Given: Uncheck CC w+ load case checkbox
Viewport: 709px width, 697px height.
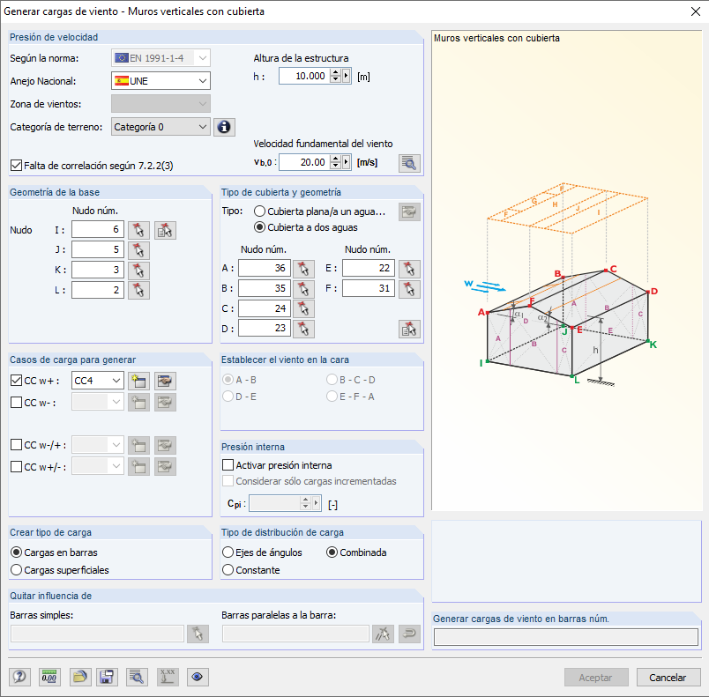Looking at the screenshot, I should tap(16, 381).
